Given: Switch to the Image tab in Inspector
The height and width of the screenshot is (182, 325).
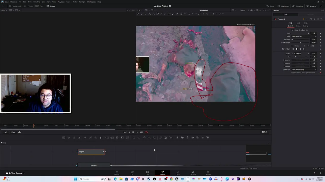Looking at the screenshot, I should click(298, 24).
